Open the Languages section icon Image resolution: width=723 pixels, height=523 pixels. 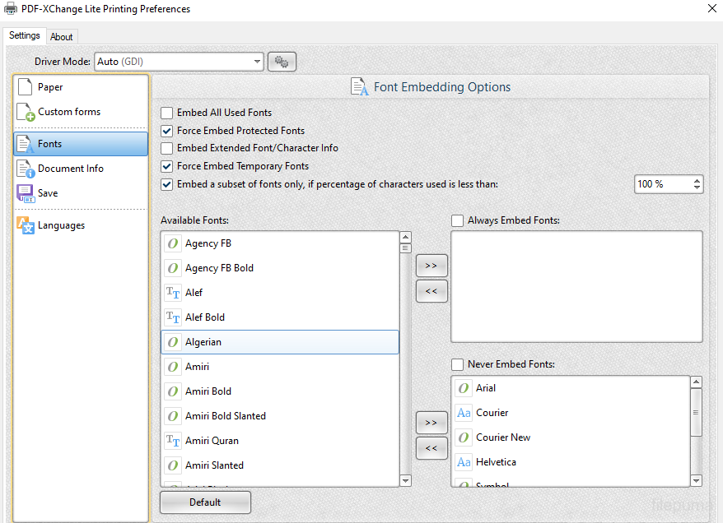coord(25,225)
